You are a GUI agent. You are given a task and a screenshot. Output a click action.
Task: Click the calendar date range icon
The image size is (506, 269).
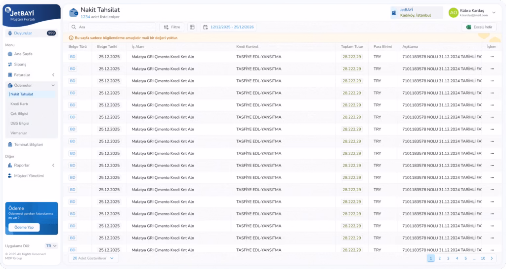205,27
